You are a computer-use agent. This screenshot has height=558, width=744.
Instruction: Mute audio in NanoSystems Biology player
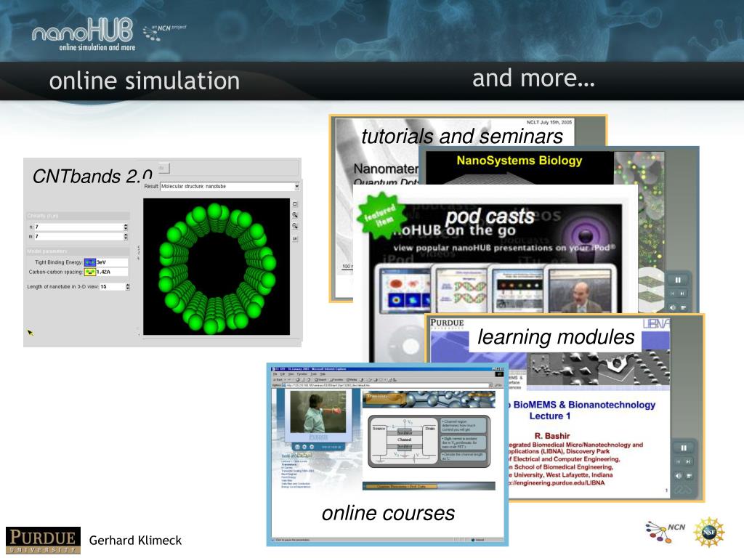(672, 307)
